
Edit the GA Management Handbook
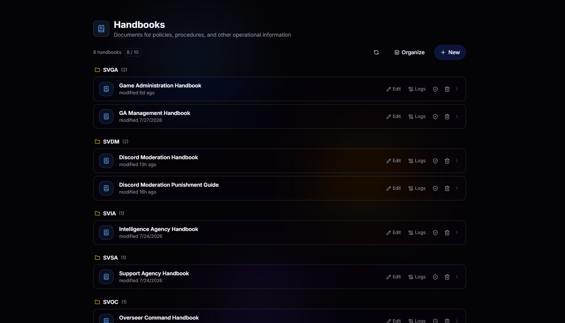coord(393,116)
